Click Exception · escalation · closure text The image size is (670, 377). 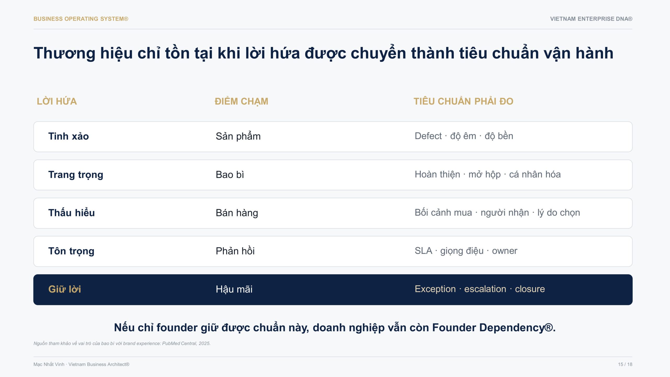(480, 289)
